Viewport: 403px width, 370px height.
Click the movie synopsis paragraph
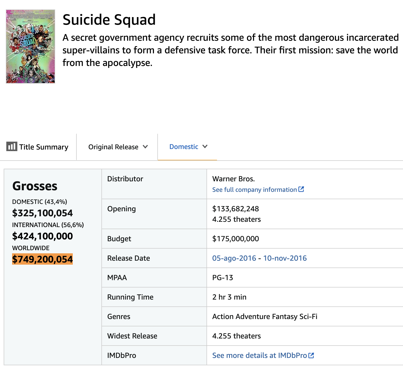[230, 50]
